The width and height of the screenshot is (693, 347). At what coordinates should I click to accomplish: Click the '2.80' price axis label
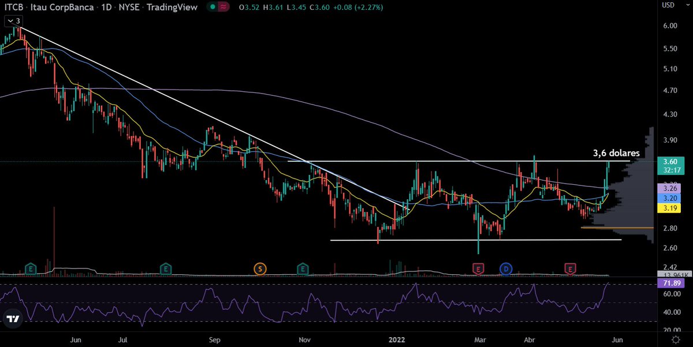670,229
